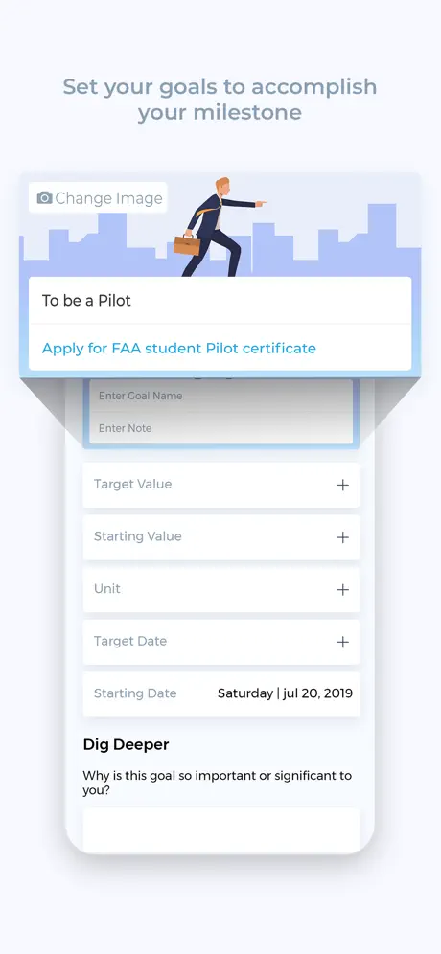
Task: Select the Target Date label
Action: 130,641
